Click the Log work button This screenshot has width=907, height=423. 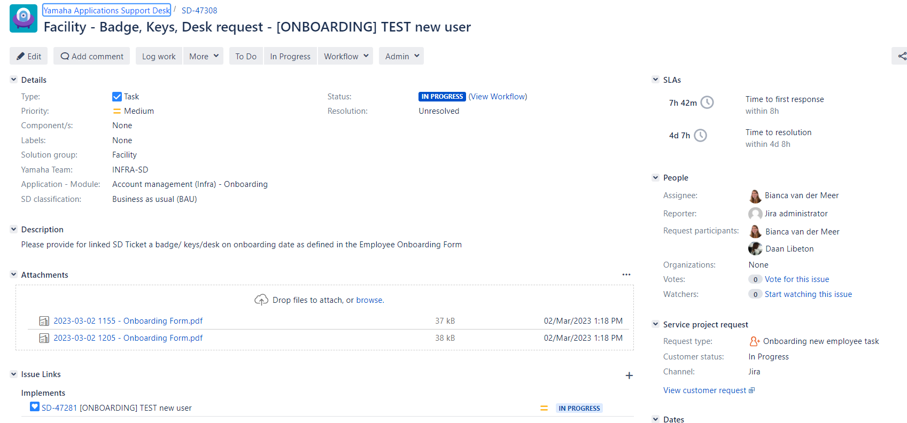(159, 56)
